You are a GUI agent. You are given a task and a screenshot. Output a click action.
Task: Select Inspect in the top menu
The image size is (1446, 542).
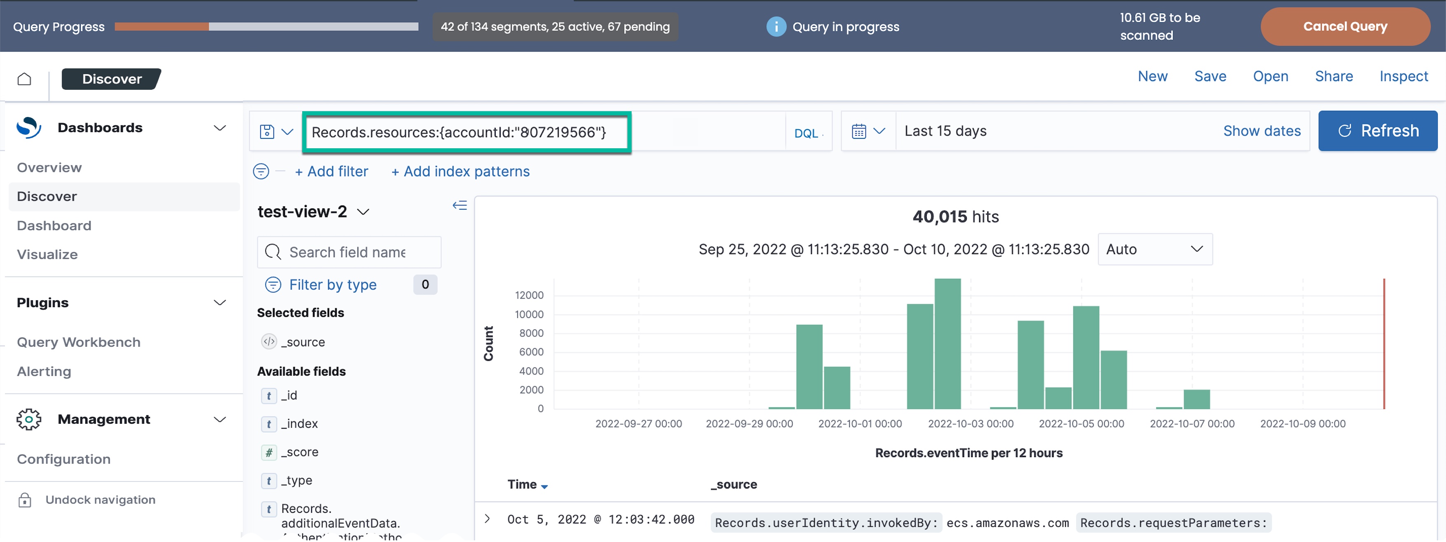pyautogui.click(x=1403, y=76)
